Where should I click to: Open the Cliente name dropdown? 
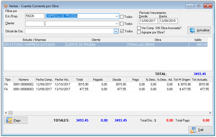point(117,24)
